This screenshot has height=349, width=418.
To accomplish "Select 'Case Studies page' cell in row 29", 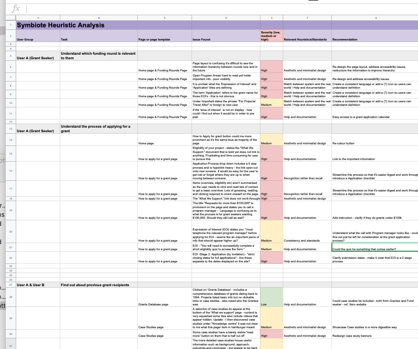I will pyautogui.click(x=165, y=318).
